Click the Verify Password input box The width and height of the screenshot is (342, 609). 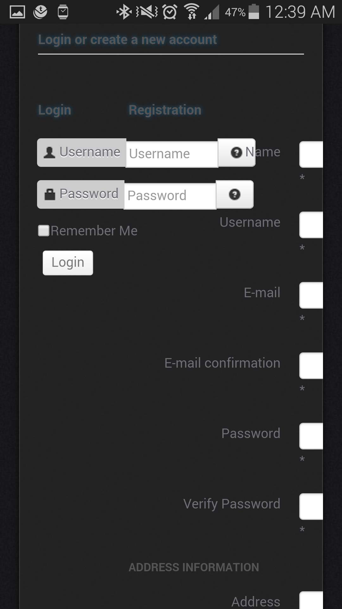pyautogui.click(x=311, y=507)
